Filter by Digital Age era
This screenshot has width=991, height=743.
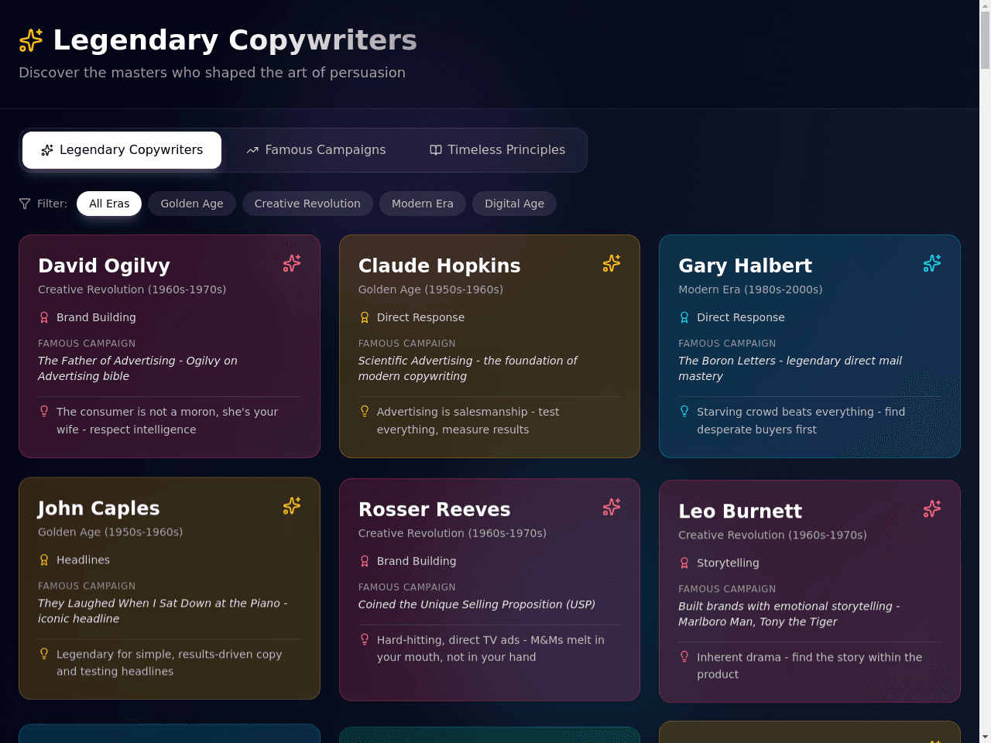coord(514,204)
